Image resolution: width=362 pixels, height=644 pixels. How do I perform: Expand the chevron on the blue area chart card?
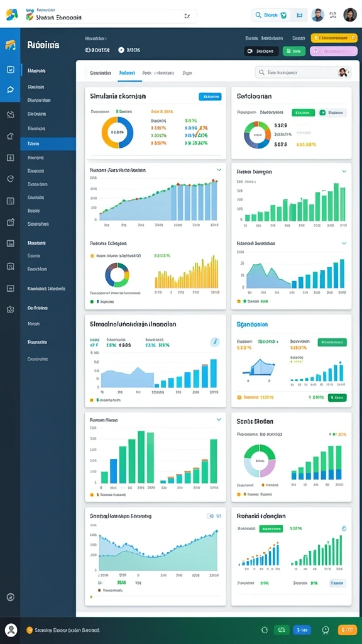(x=219, y=170)
